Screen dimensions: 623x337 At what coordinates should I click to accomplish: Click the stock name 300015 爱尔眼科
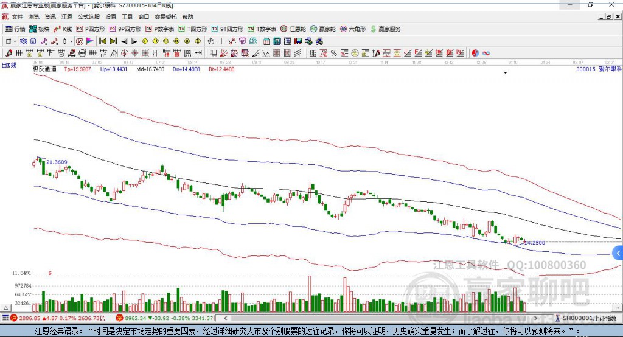(x=599, y=69)
